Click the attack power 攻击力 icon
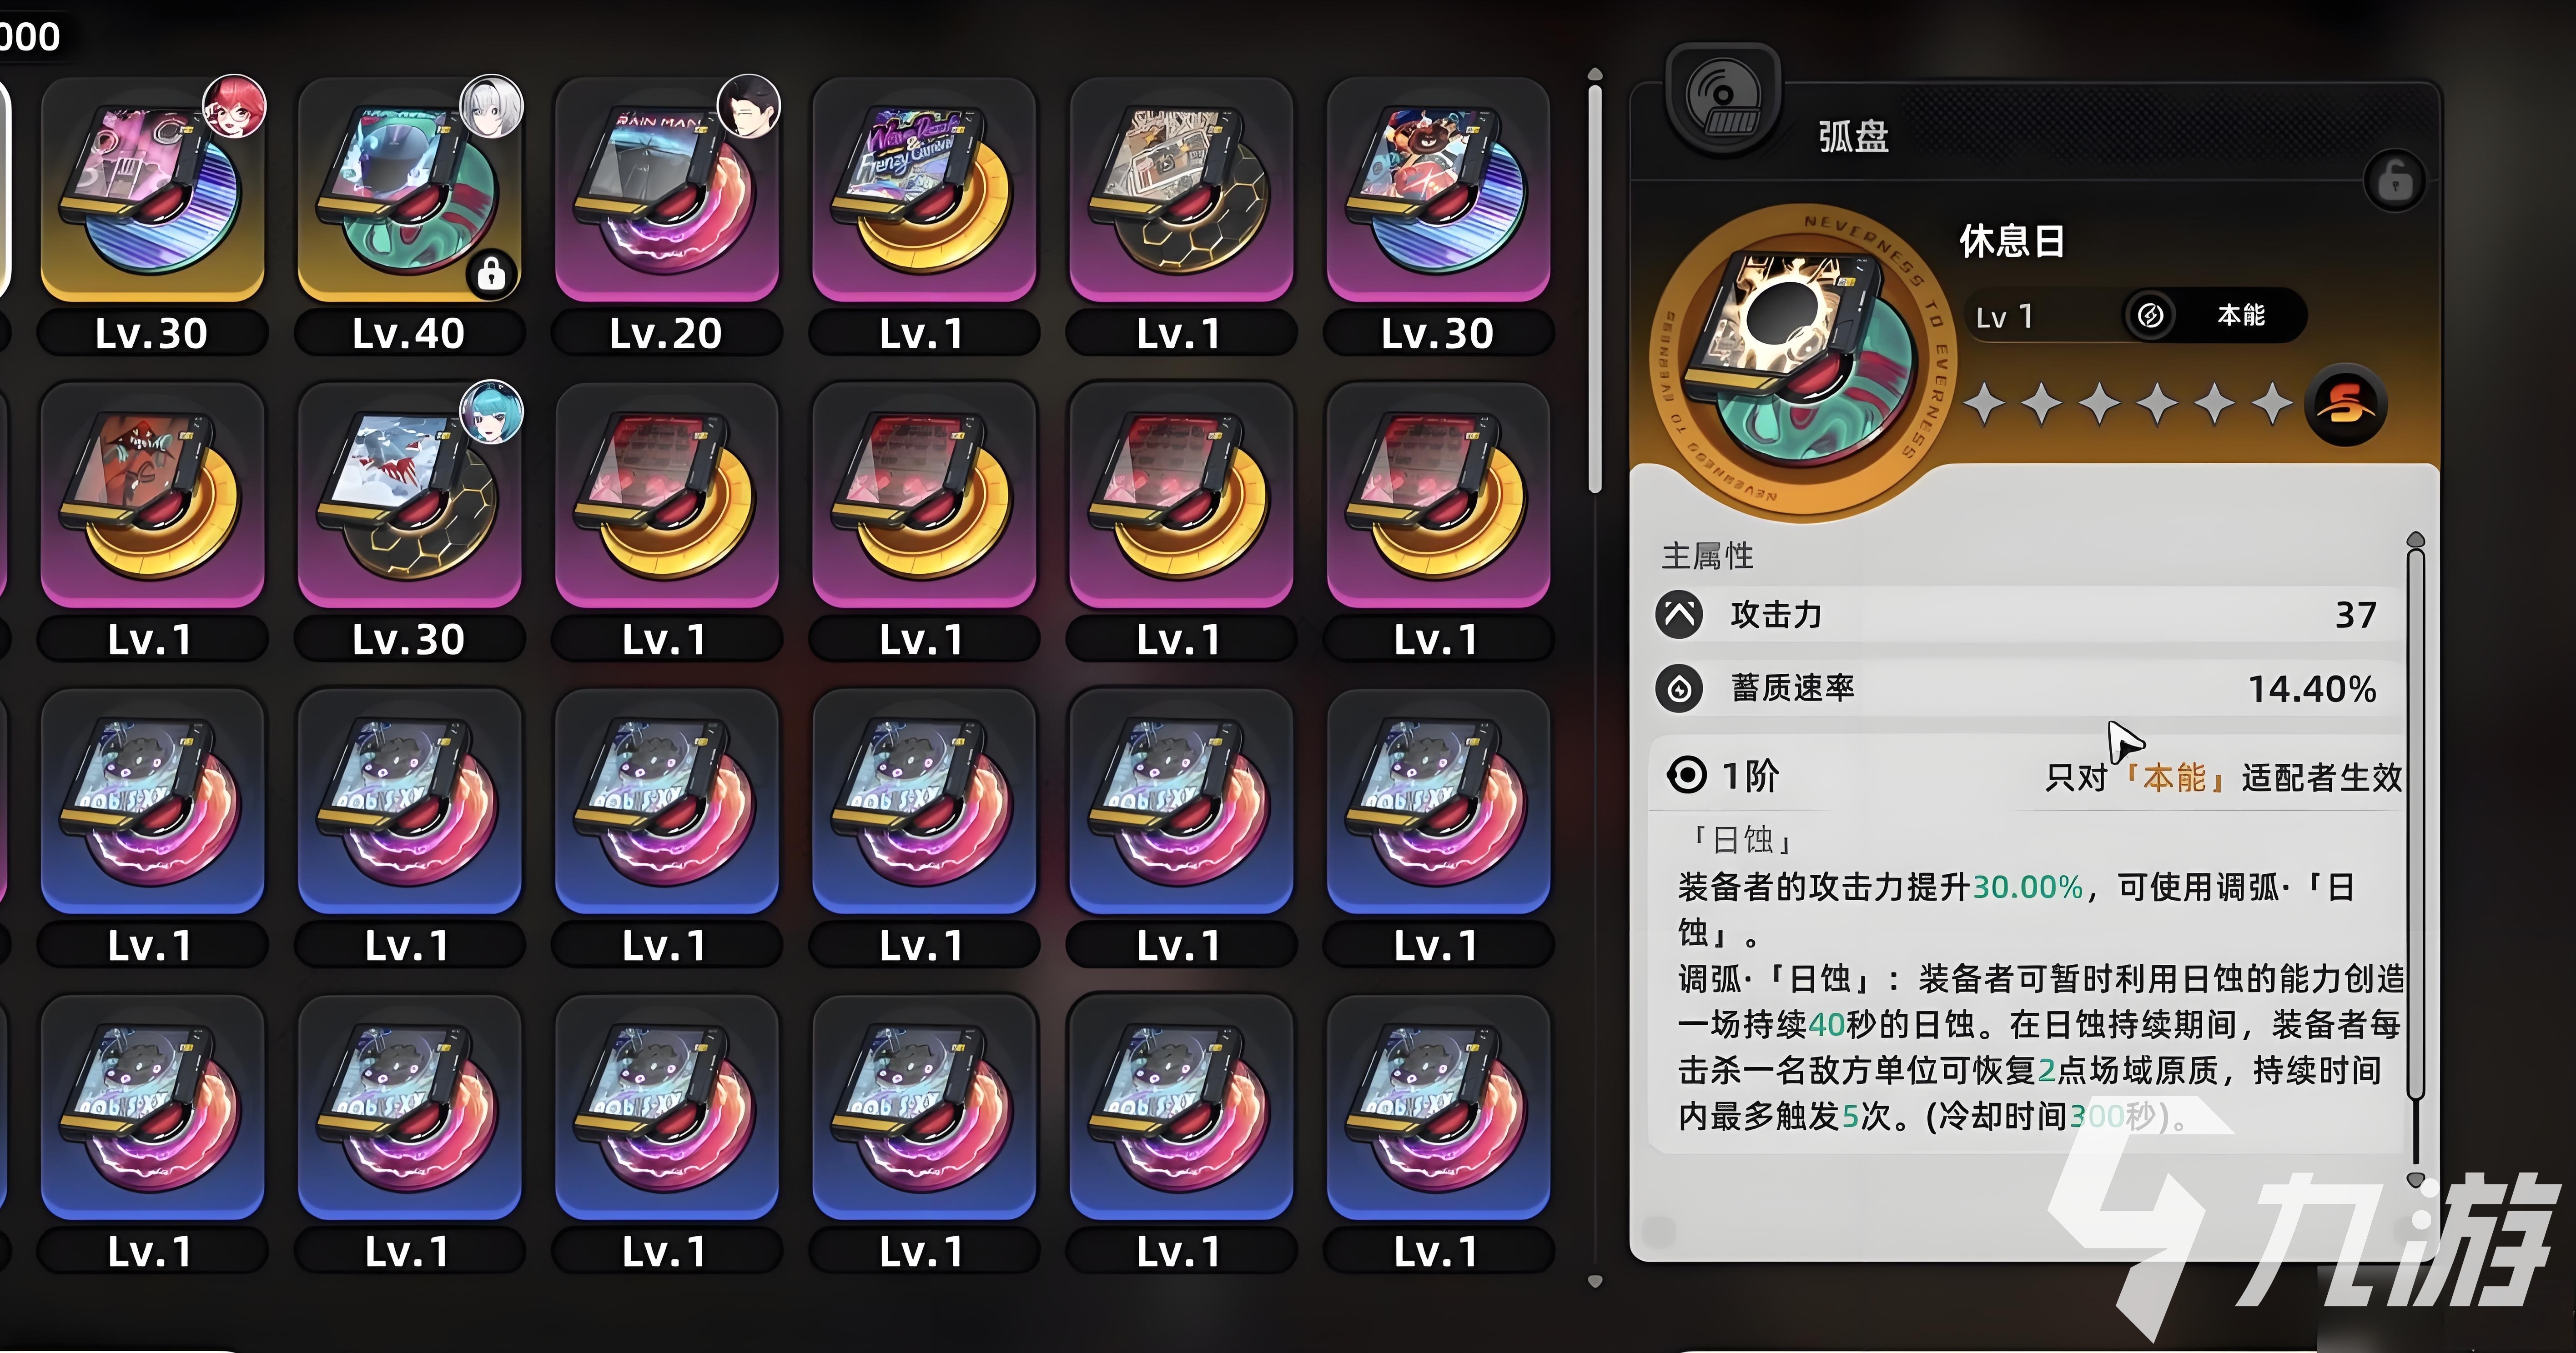The image size is (2576, 1353). [1679, 614]
